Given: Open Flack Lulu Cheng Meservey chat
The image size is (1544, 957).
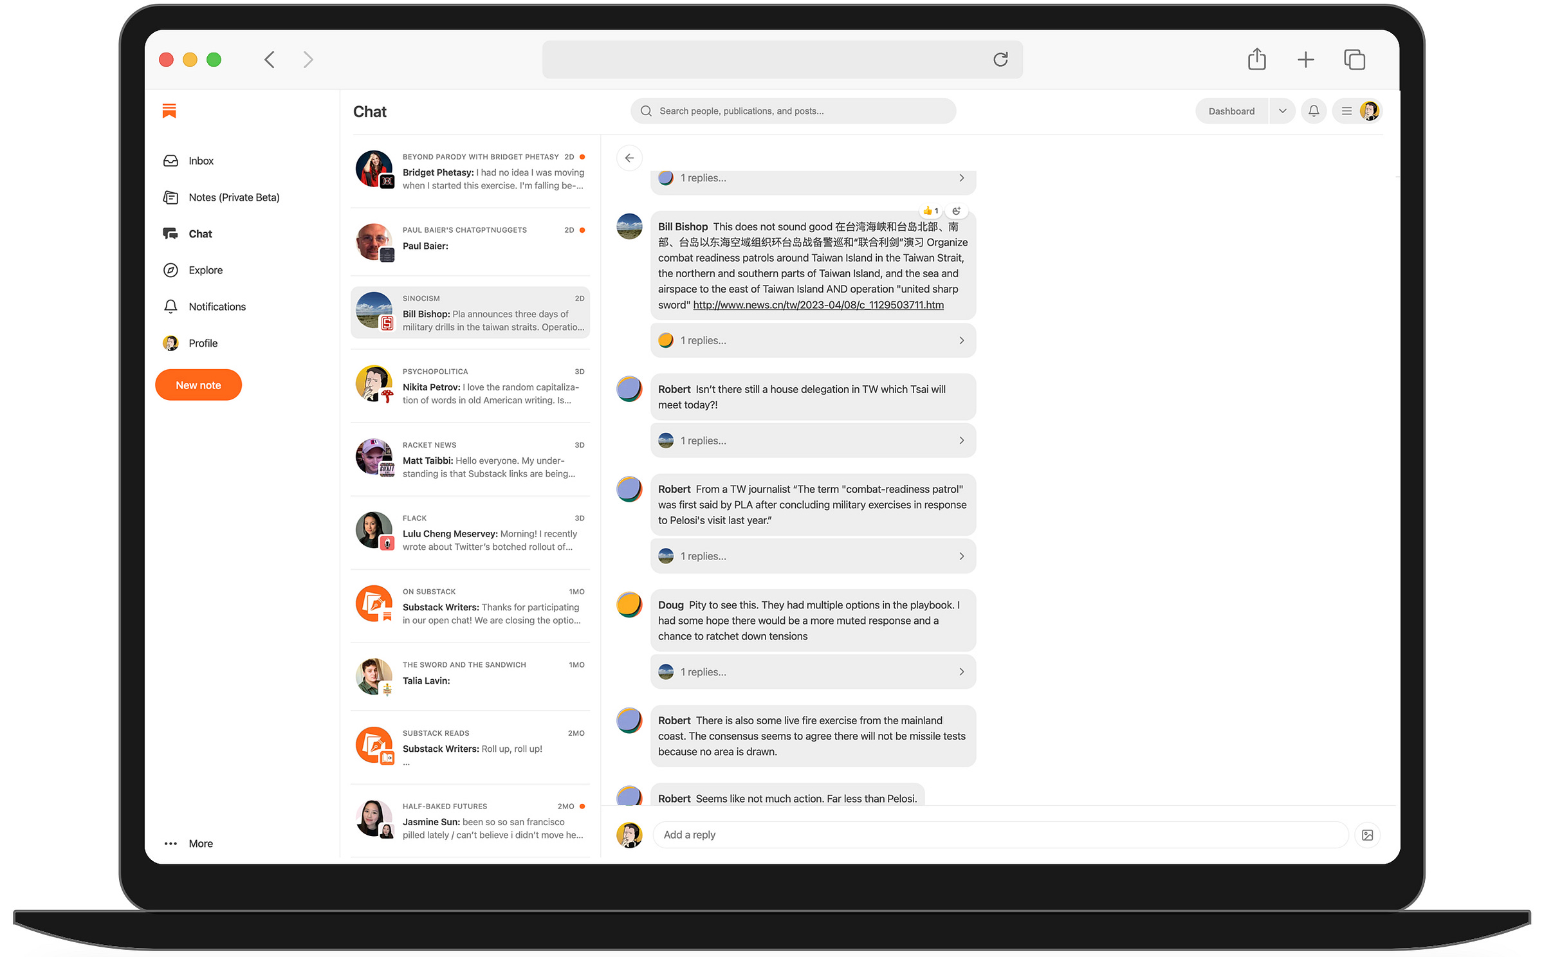Looking at the screenshot, I should [470, 533].
